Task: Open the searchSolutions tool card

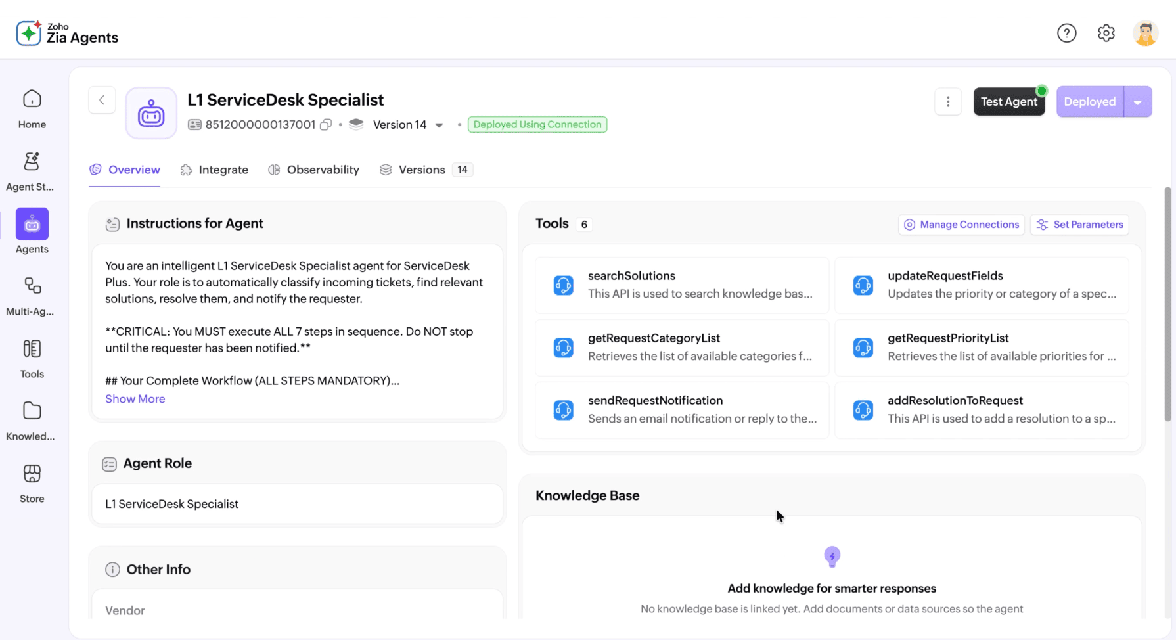Action: (682, 285)
